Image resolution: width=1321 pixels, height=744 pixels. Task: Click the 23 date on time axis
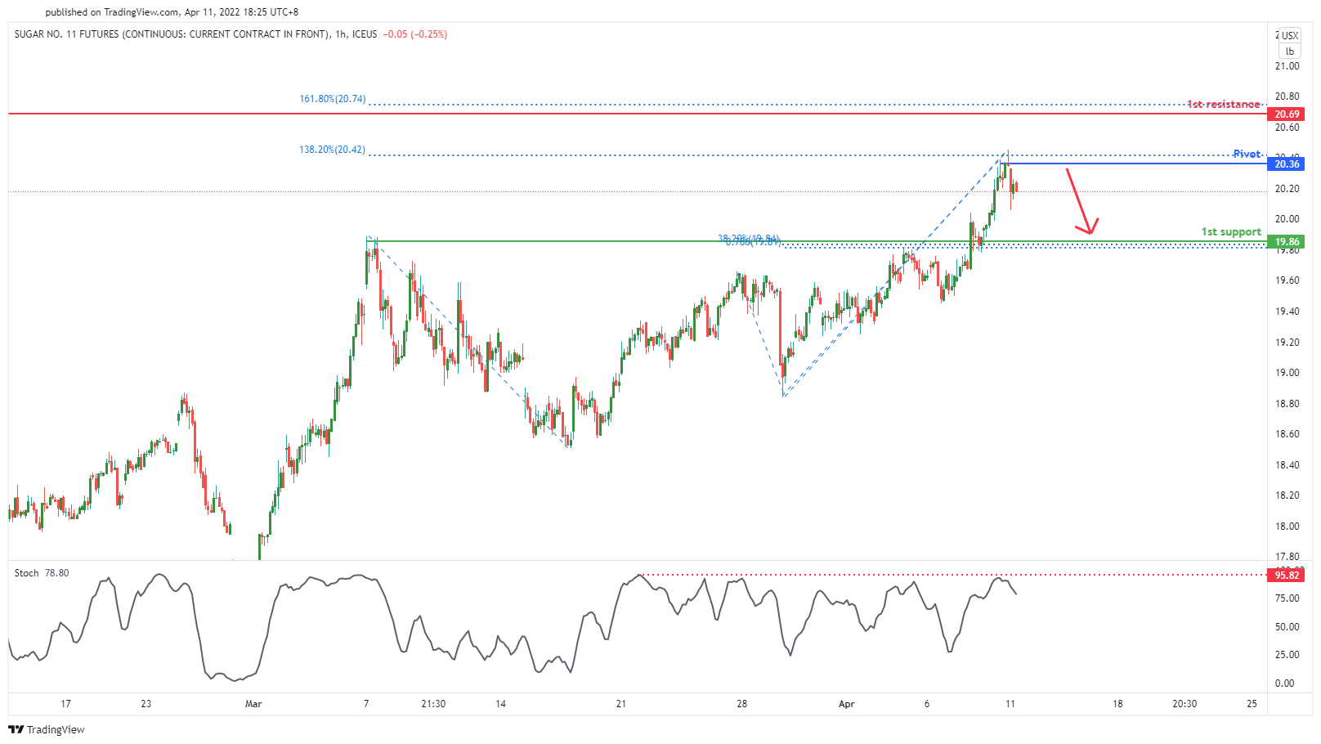[146, 703]
